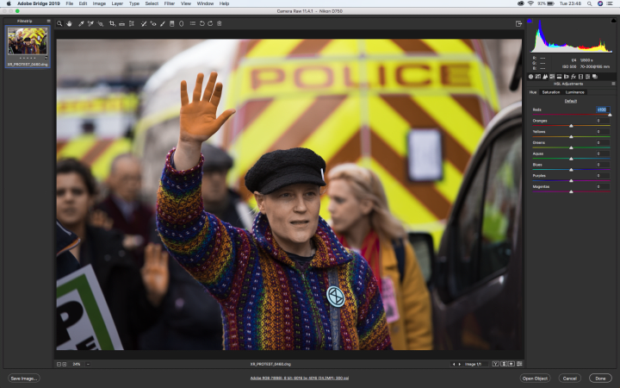The image size is (620, 388).
Task: Click the Purples slider handle
Action: pyautogui.click(x=571, y=180)
